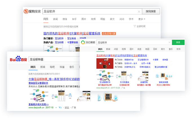Image resolution: width=192 pixels, height=118 pixels.
Task: Select 地图 tab in 360 search
Action: tap(147, 49)
